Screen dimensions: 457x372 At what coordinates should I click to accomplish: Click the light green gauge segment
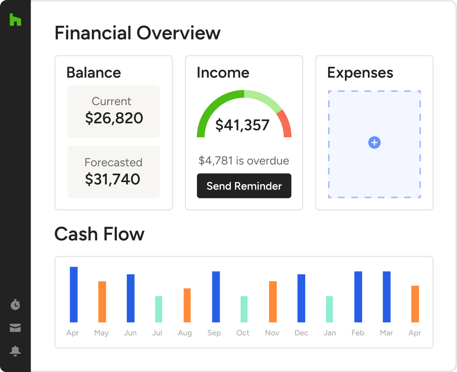(x=263, y=99)
